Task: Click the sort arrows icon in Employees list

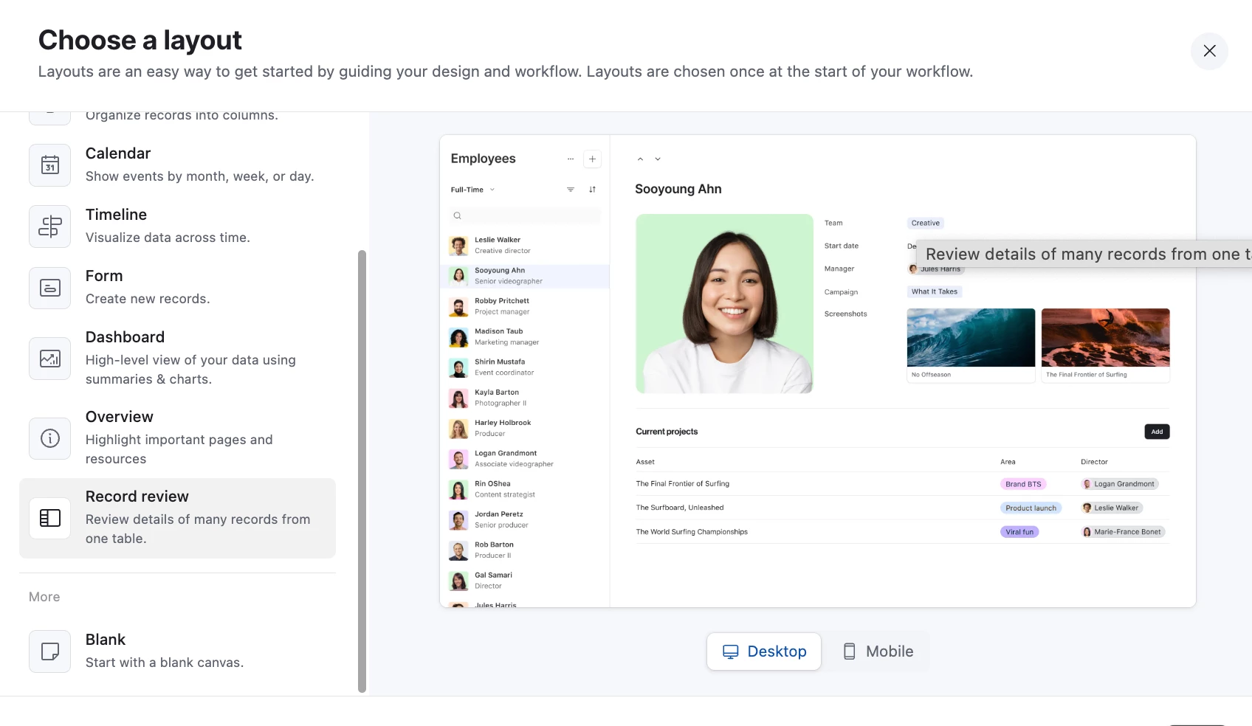Action: coord(592,190)
